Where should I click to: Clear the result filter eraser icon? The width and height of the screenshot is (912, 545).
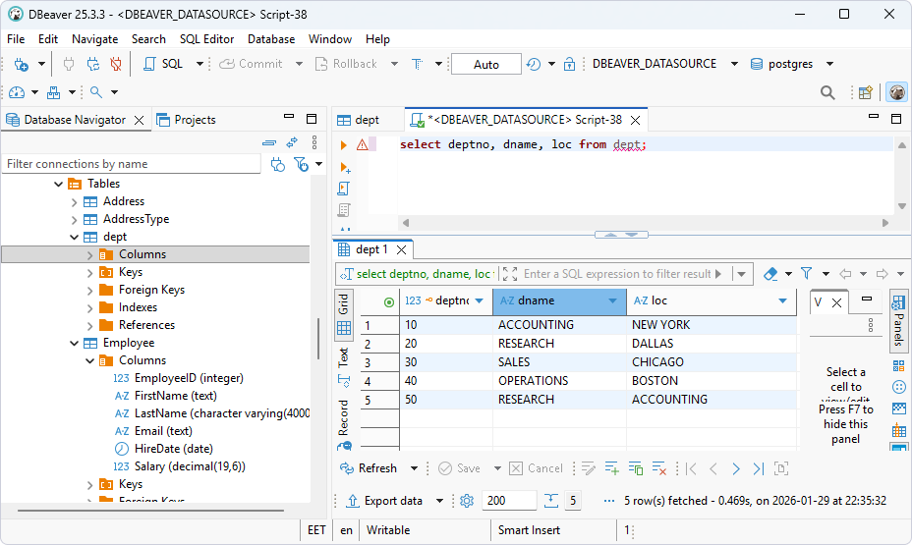click(x=770, y=274)
